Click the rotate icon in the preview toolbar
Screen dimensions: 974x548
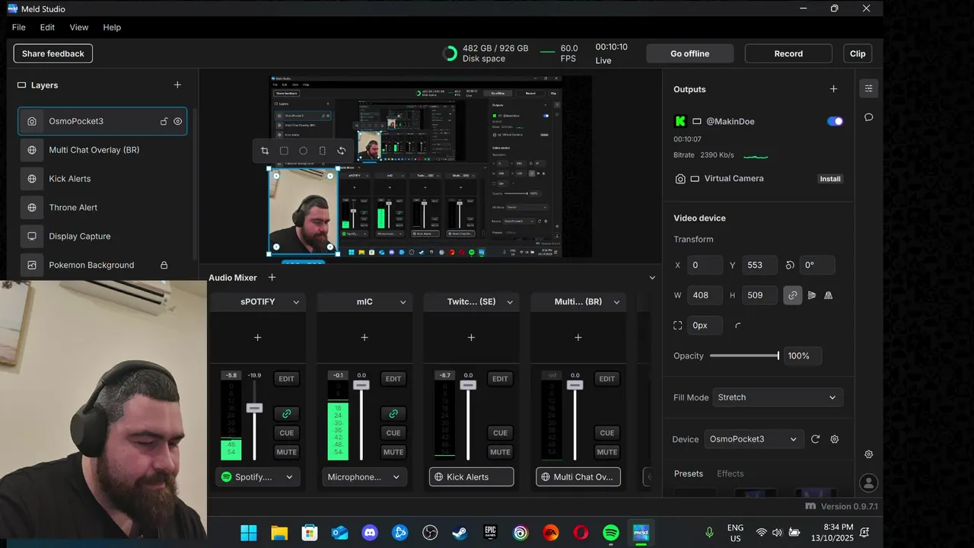342,151
